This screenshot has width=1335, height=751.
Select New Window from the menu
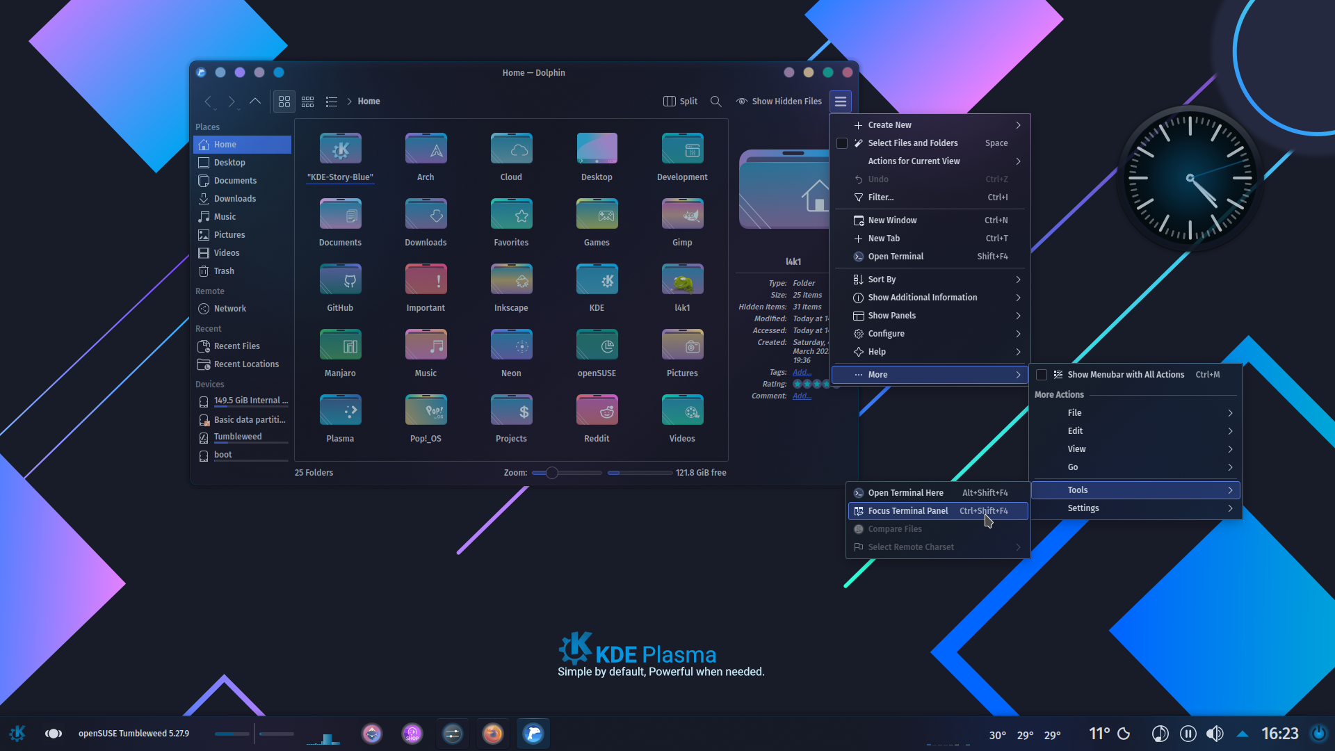(930, 220)
